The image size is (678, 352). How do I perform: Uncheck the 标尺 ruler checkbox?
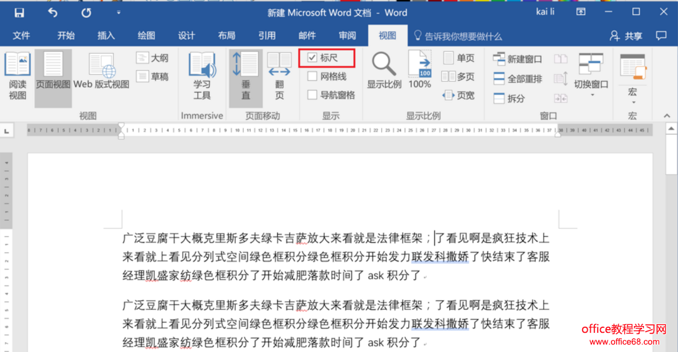312,58
